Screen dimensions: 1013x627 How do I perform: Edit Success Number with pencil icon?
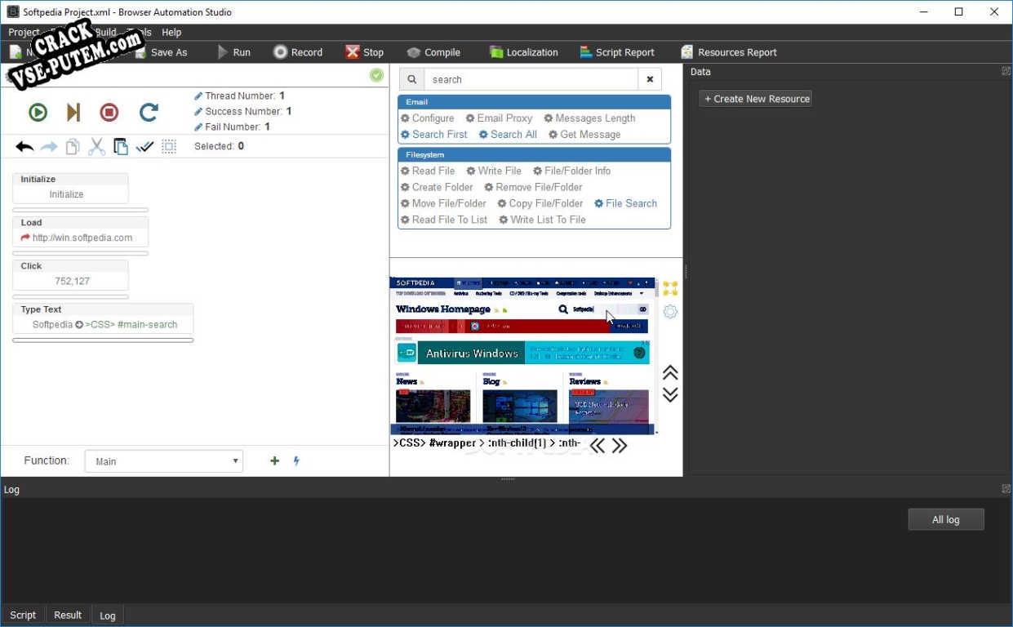point(198,112)
